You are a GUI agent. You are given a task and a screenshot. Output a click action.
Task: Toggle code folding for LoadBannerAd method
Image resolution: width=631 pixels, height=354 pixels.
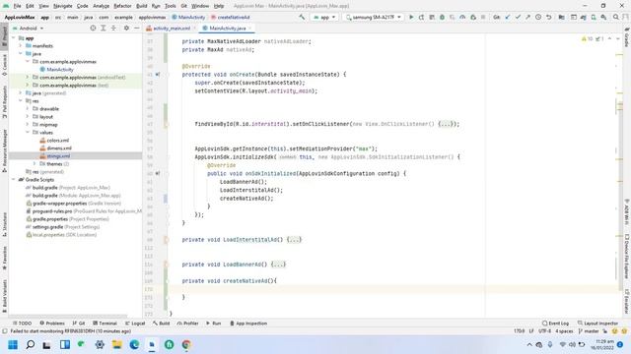pos(166,265)
